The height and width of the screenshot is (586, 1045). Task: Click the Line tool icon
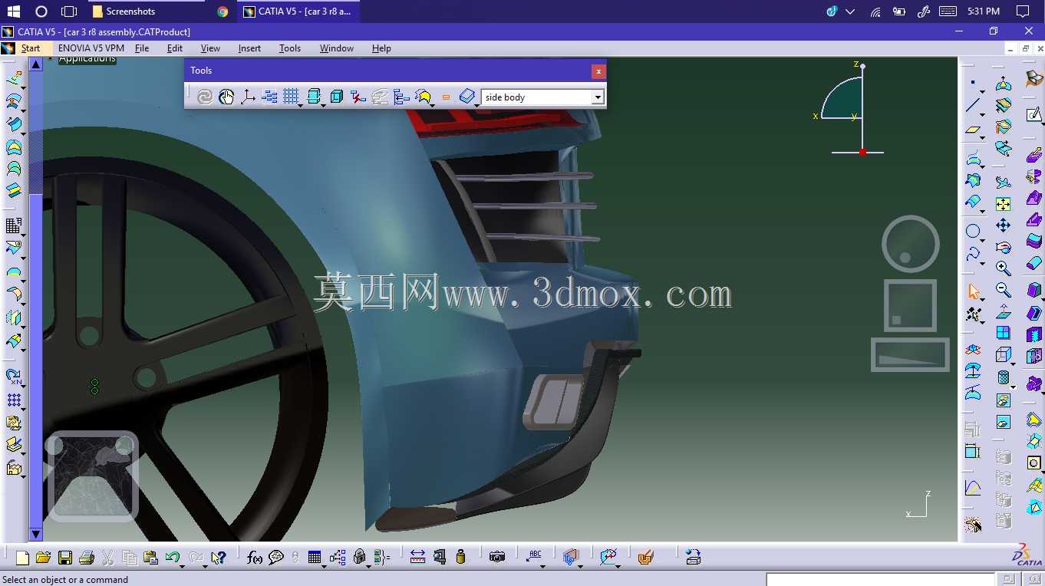973,105
